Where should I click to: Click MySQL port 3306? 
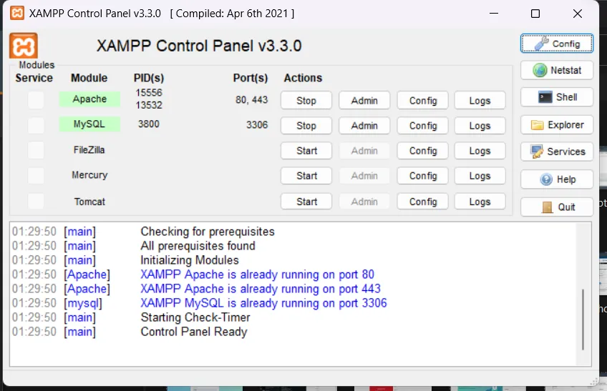[257, 125]
